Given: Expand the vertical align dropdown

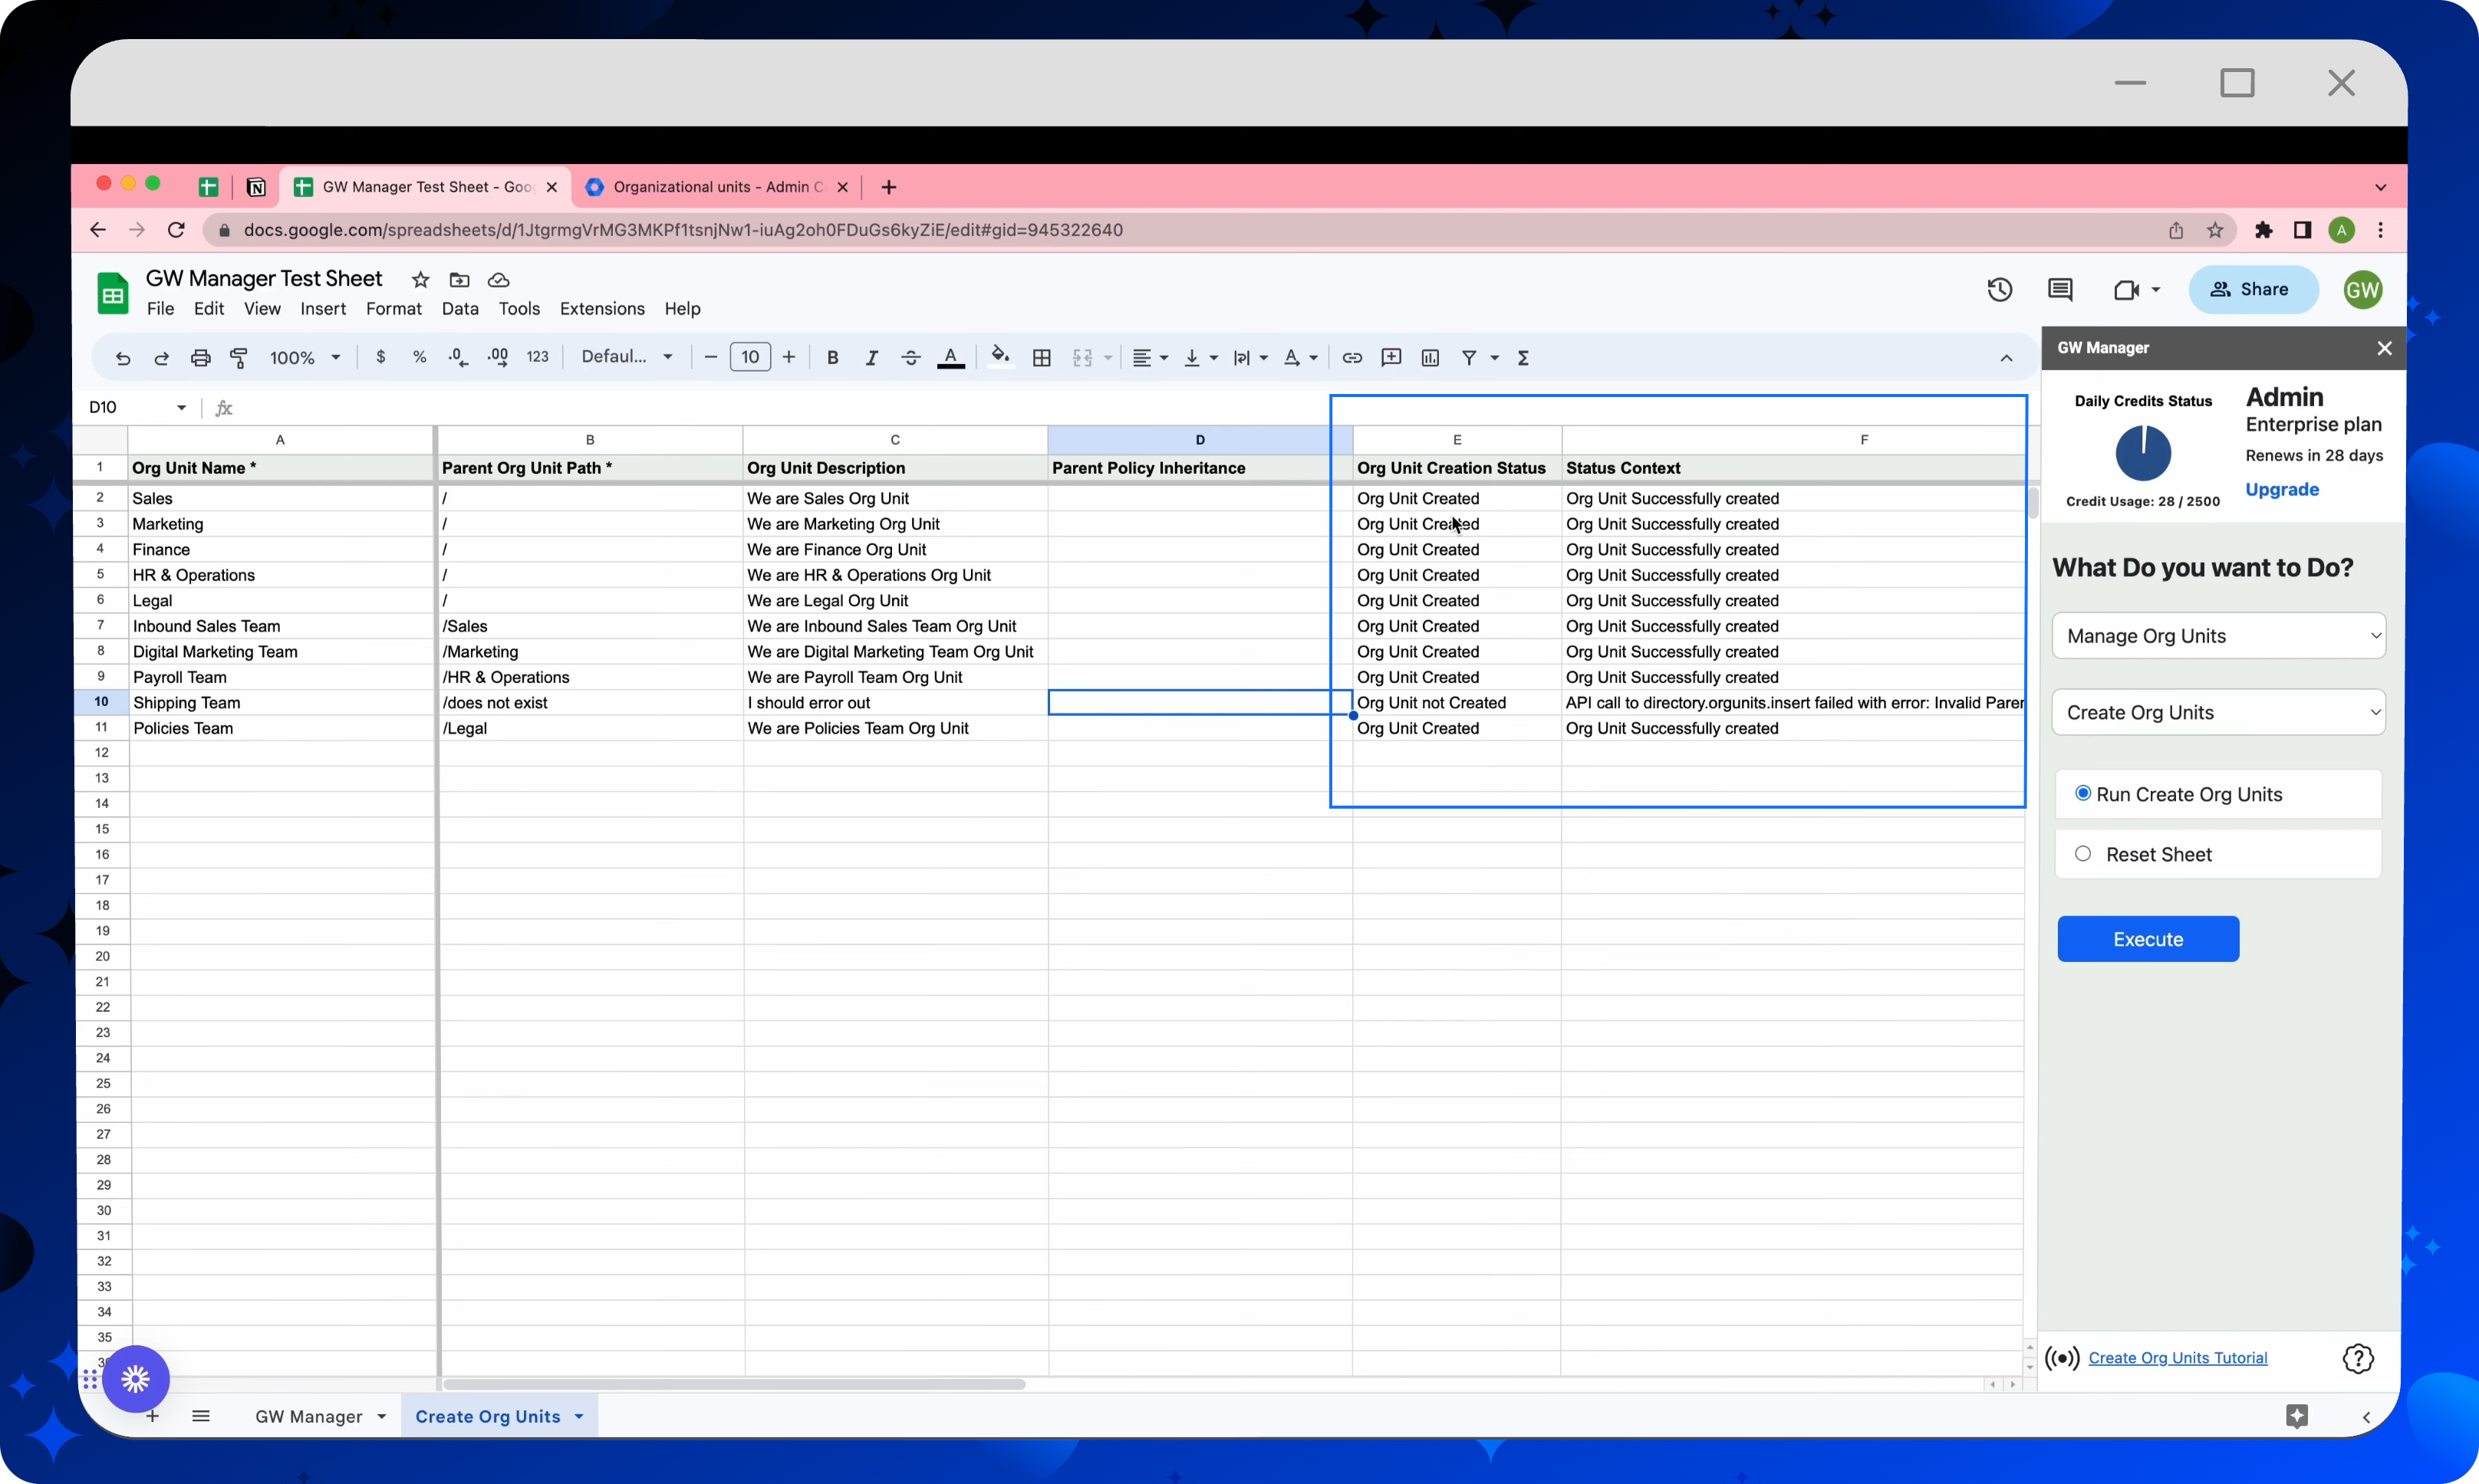Looking at the screenshot, I should coord(1213,358).
